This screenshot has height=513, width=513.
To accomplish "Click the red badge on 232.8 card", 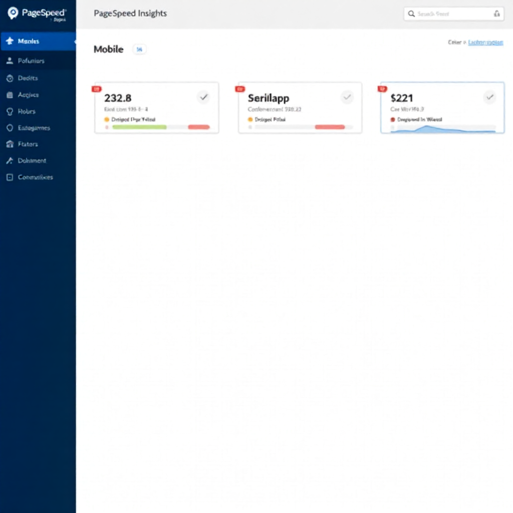I will tap(97, 89).
